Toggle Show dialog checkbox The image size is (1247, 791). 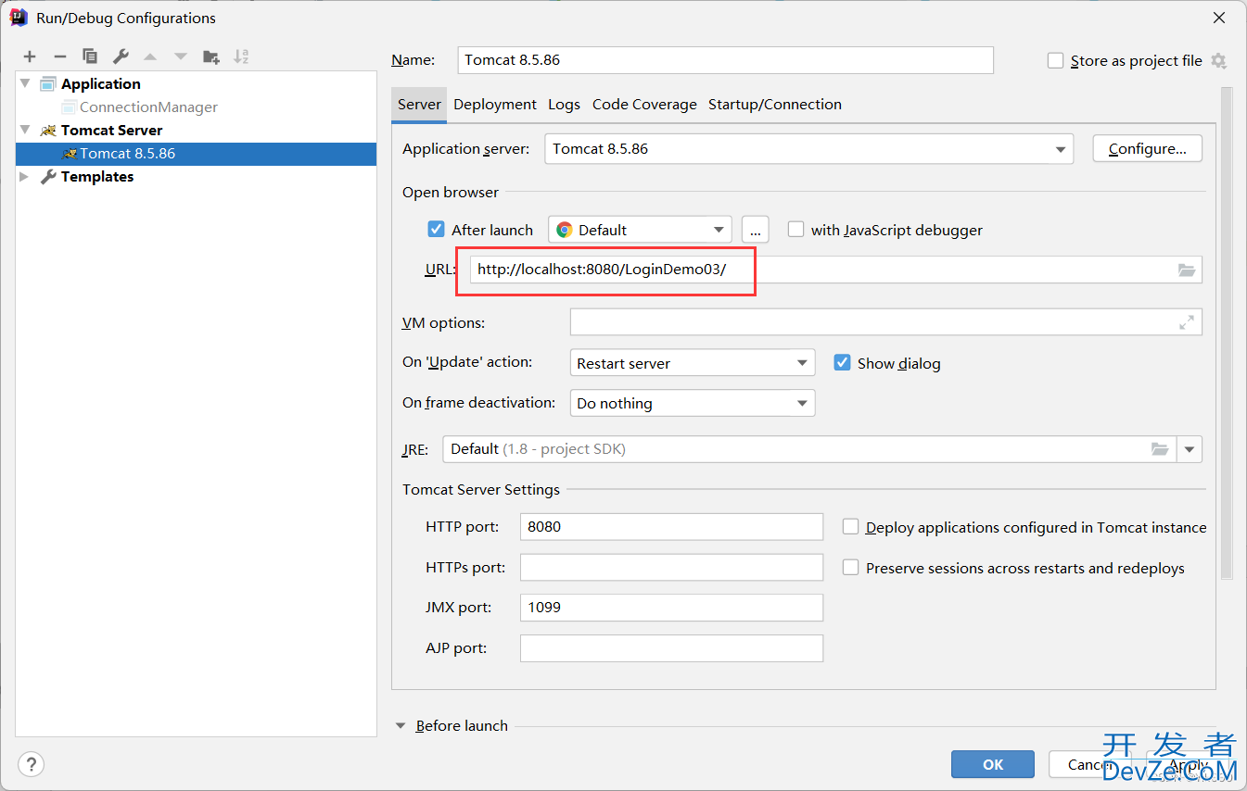842,363
